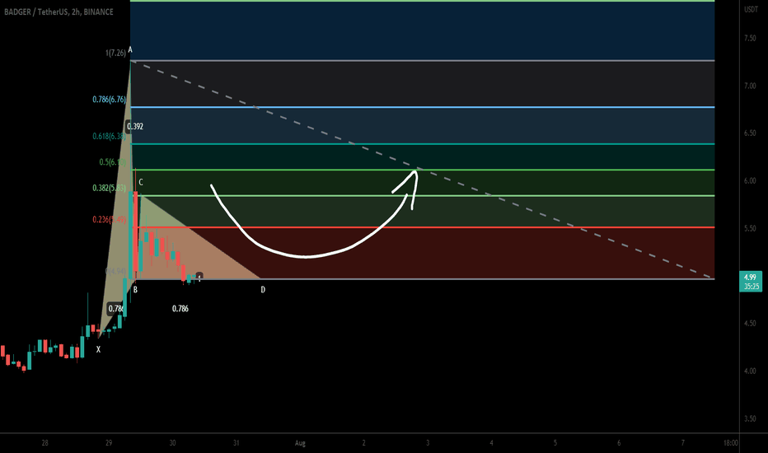Screen dimensions: 768x453
Task: Click the date label 5 on time axis
Action: [555, 443]
